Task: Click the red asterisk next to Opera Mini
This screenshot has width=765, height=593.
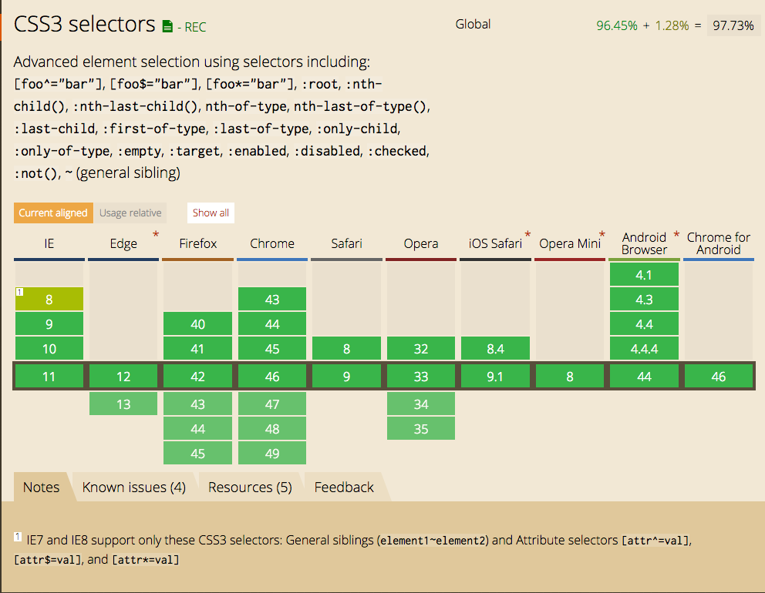Action: point(602,234)
